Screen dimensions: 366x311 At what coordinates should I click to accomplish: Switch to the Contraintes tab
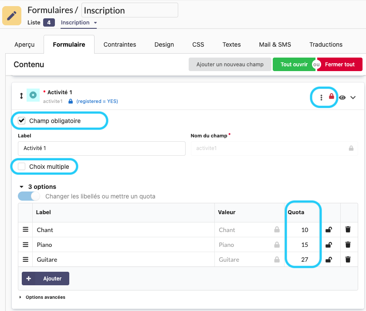[120, 44]
